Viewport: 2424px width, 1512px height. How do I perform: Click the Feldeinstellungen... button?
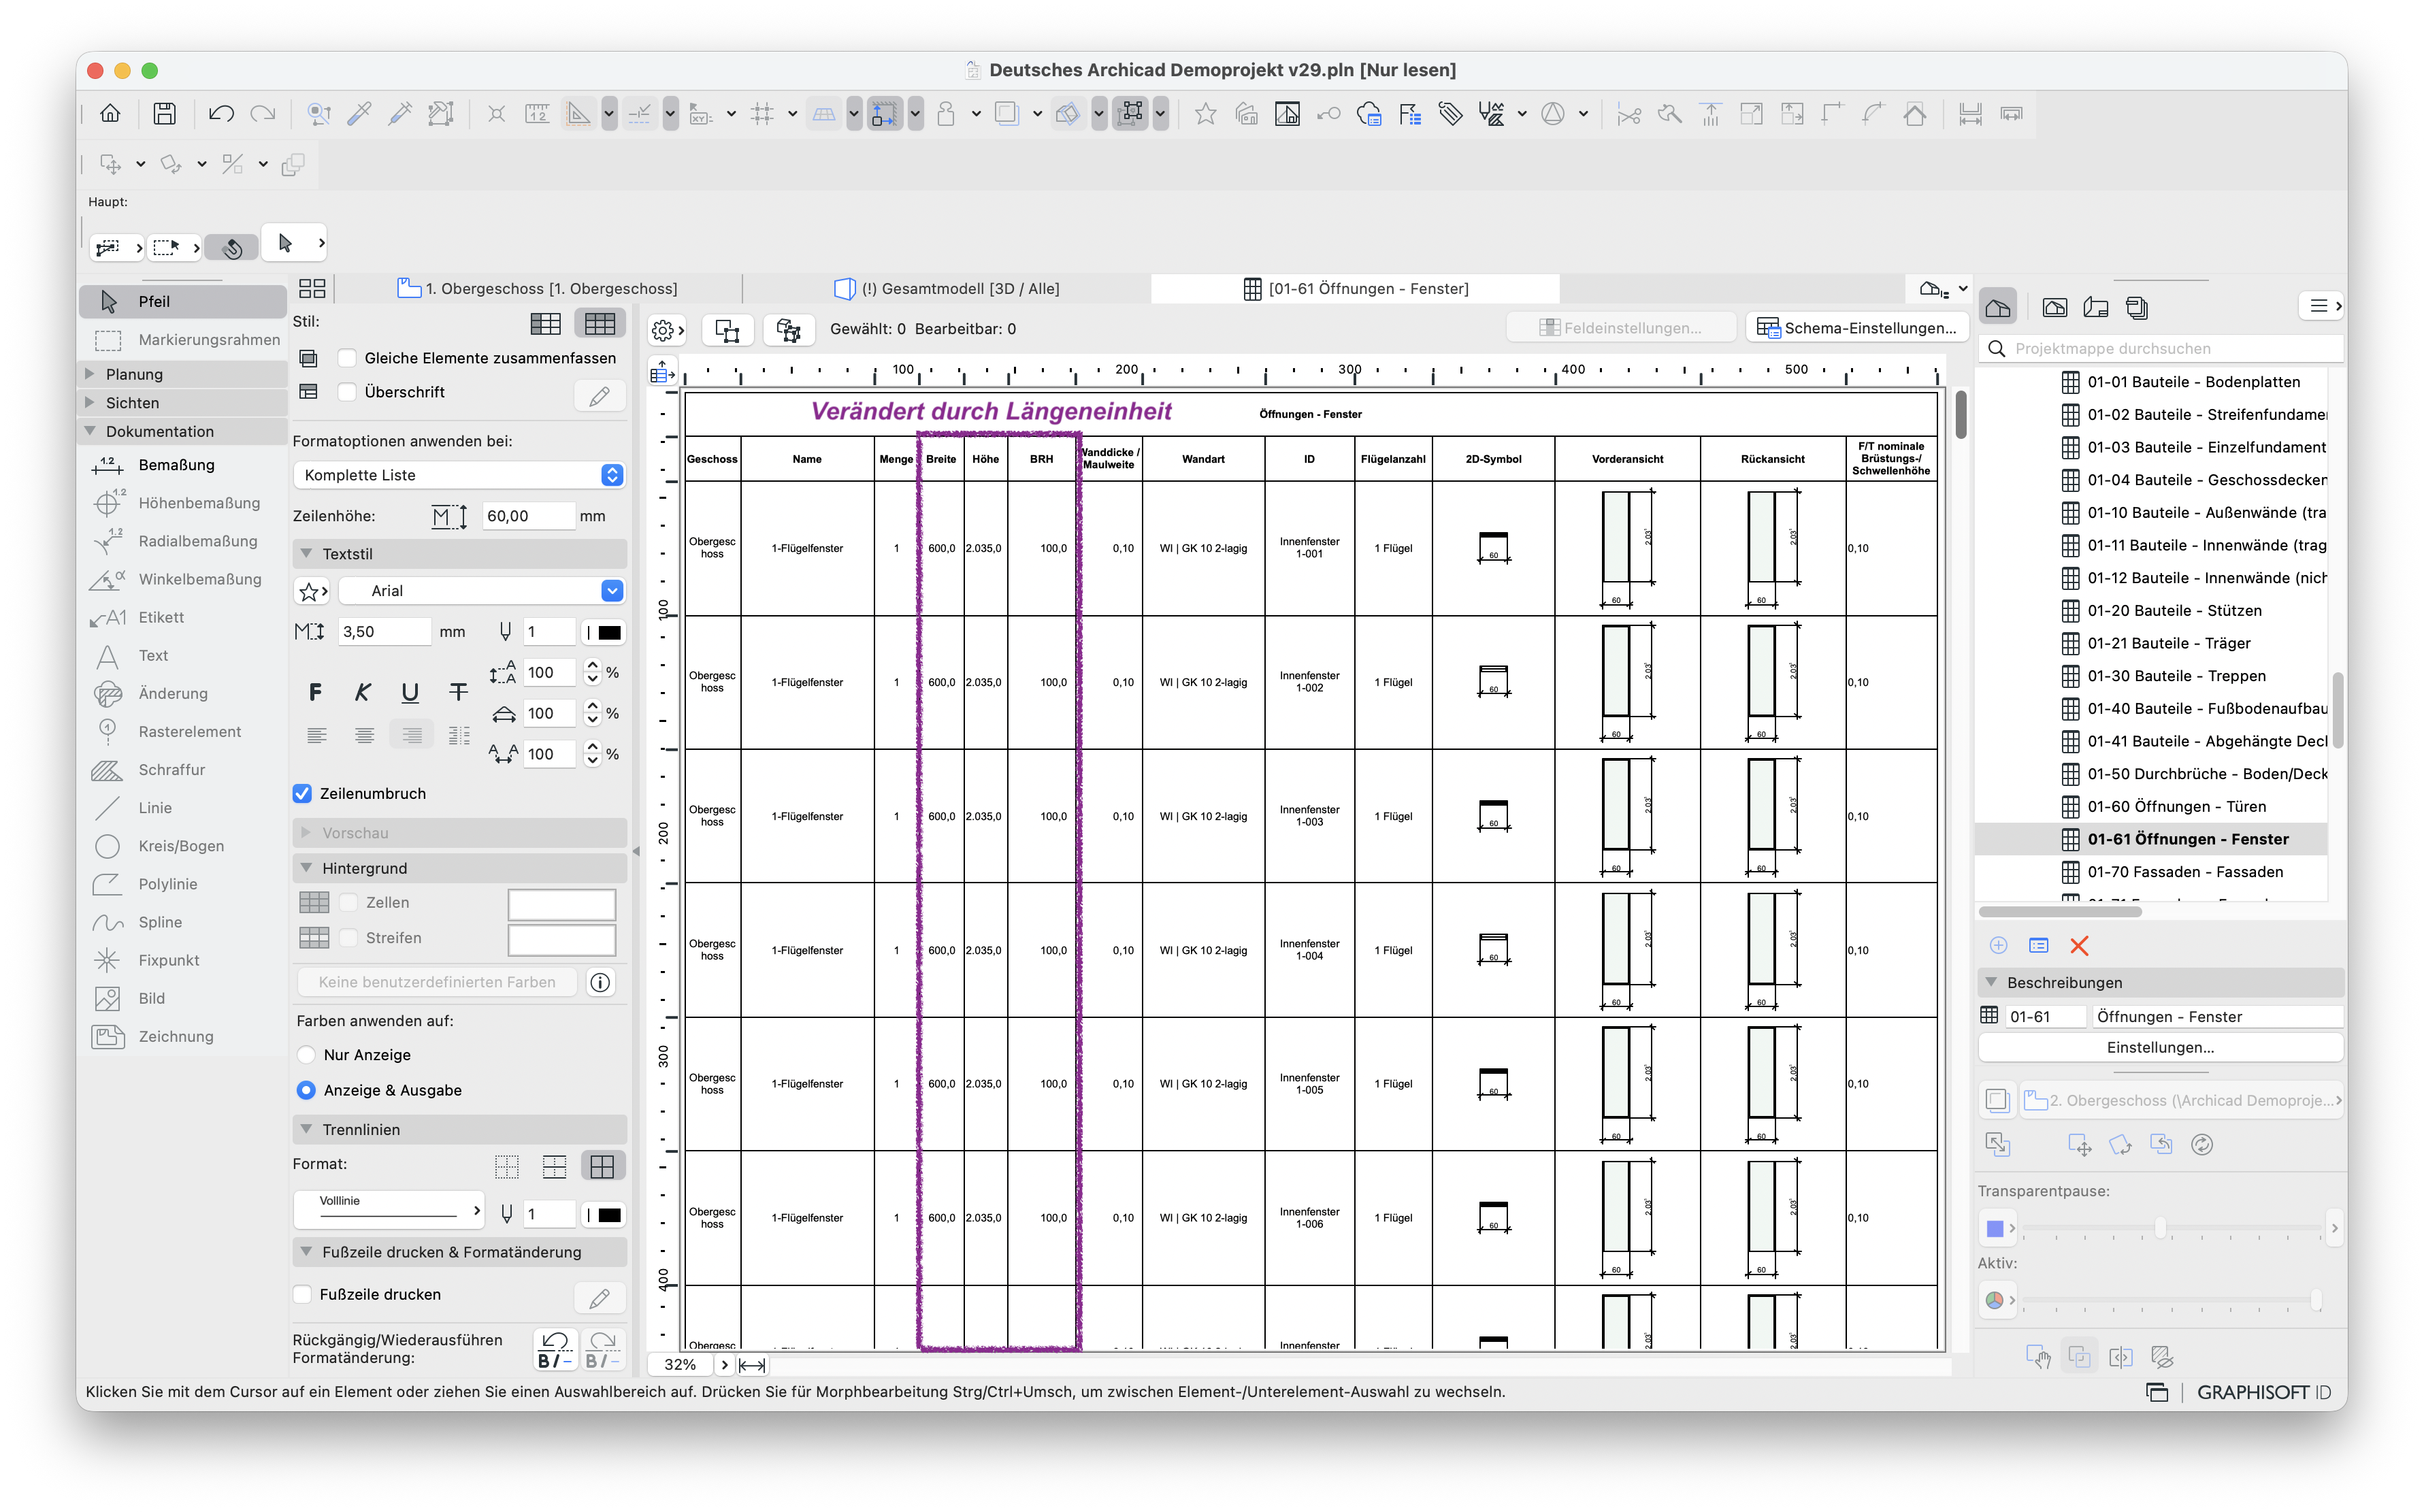1620,329
